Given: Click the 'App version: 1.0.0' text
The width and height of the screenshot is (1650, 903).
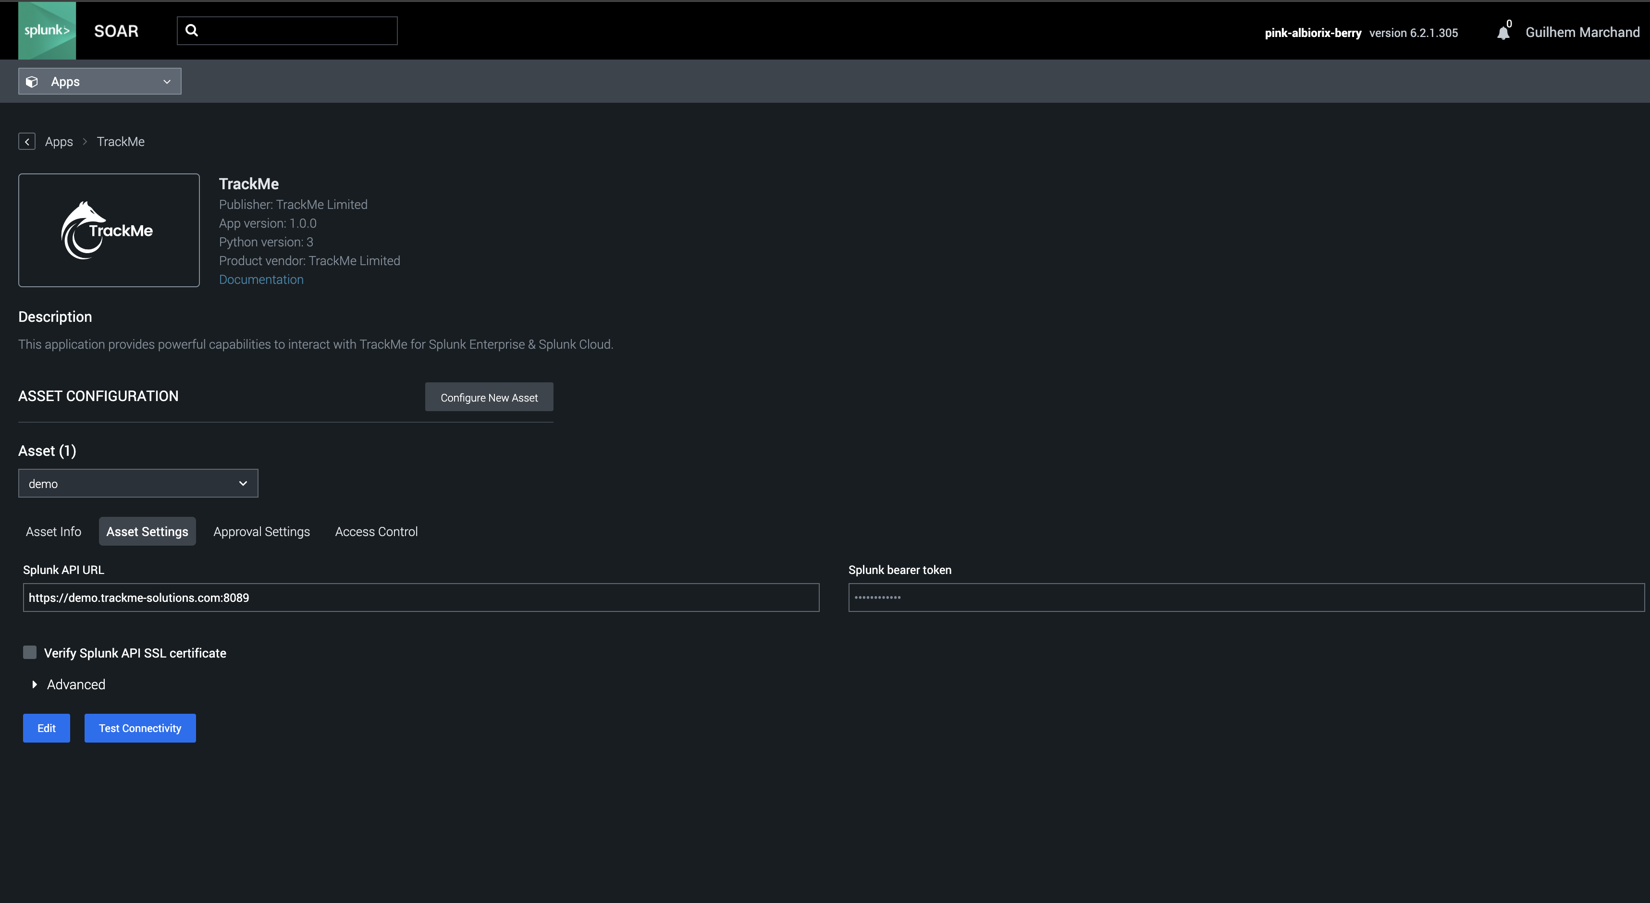Looking at the screenshot, I should [x=268, y=223].
